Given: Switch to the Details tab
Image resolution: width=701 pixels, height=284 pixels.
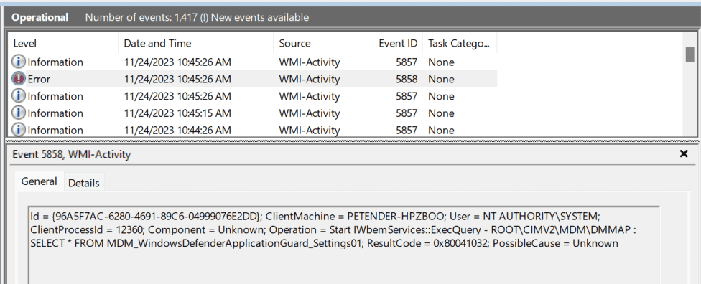Looking at the screenshot, I should [83, 183].
